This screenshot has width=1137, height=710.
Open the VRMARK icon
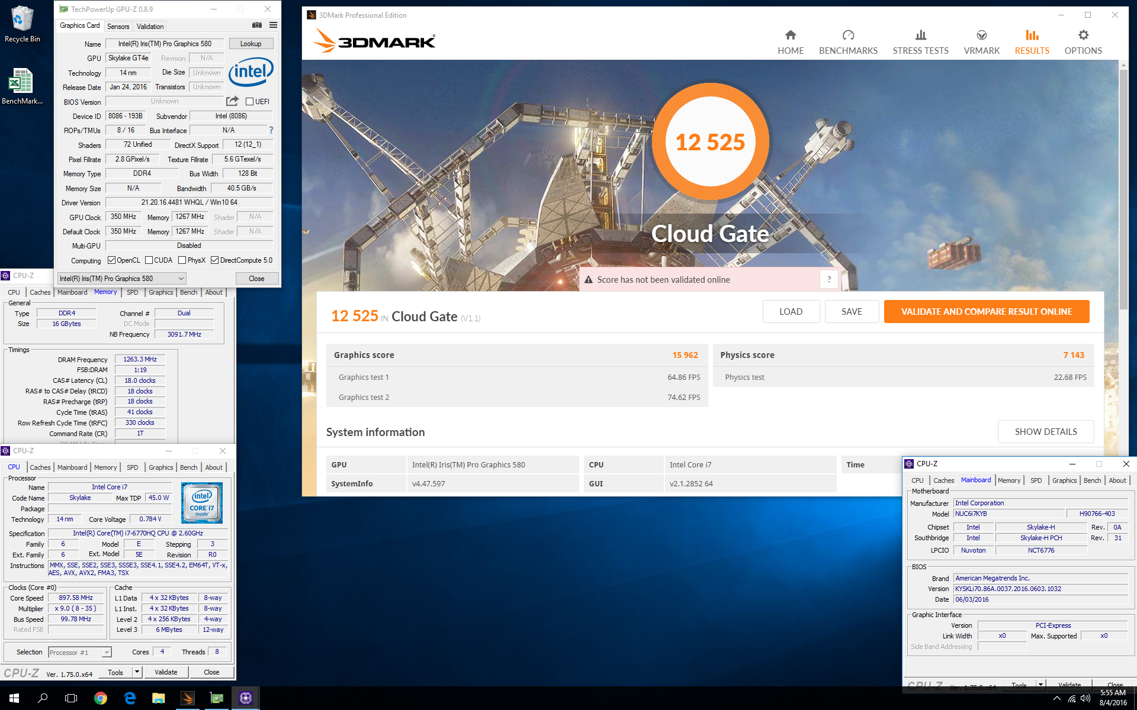pyautogui.click(x=981, y=35)
